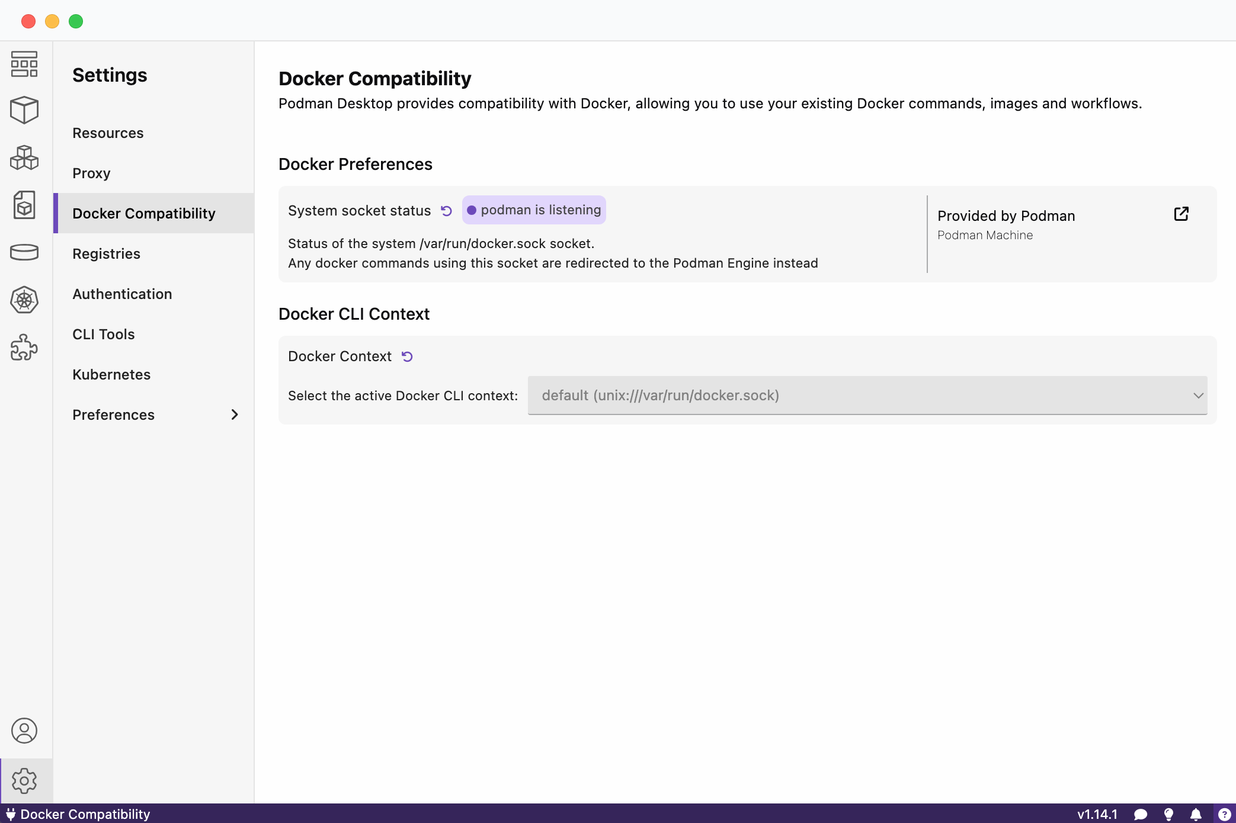The image size is (1236, 823).
Task: Click 'System socket status' label
Action: [x=359, y=211]
